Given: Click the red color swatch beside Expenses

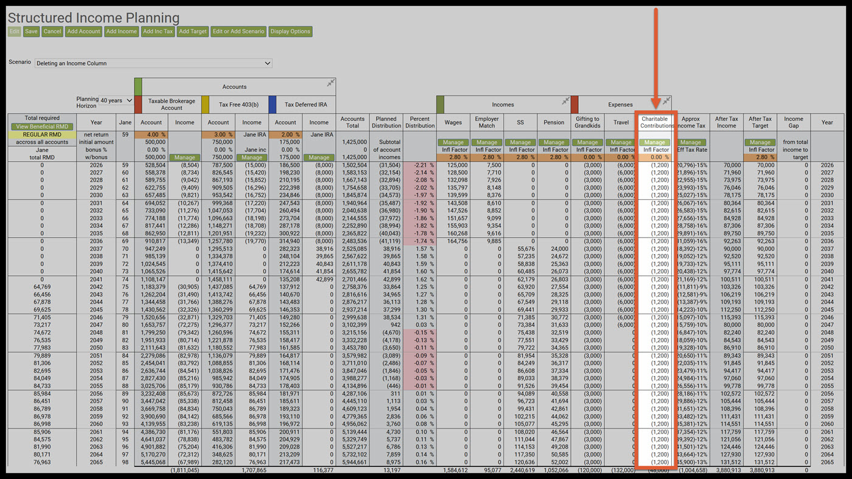Looking at the screenshot, I should [574, 105].
